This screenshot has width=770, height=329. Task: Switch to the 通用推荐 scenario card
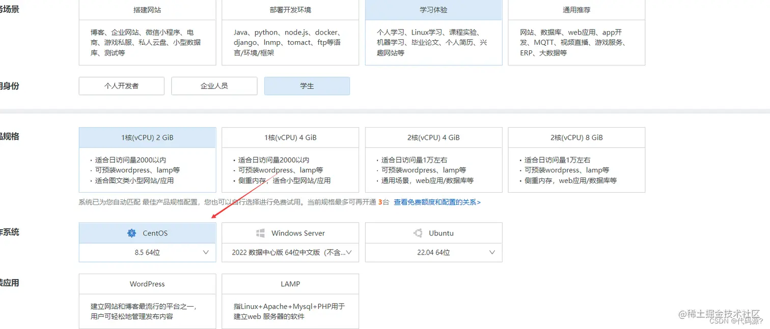coord(576,9)
